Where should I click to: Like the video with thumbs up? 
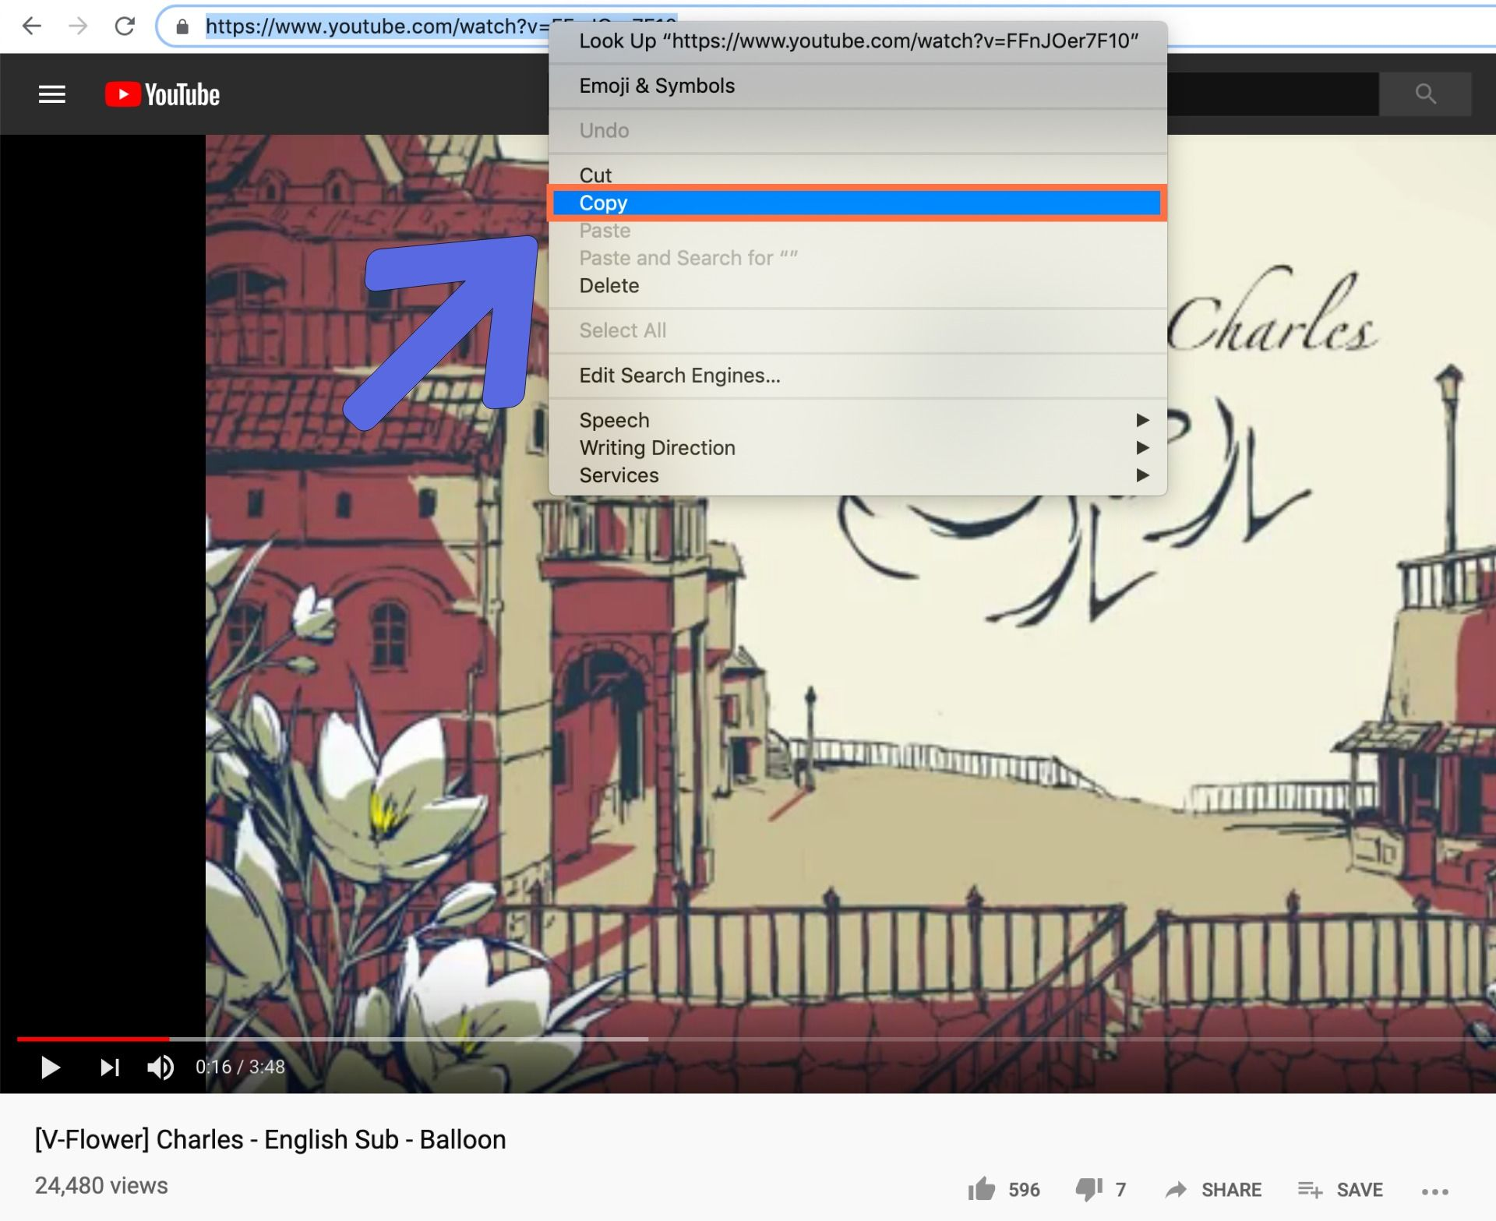[x=982, y=1189]
